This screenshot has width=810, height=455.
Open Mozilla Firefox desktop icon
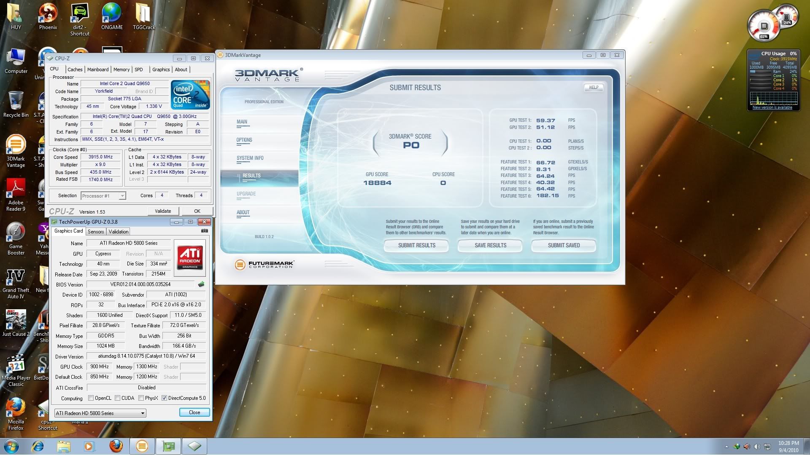coord(16,414)
